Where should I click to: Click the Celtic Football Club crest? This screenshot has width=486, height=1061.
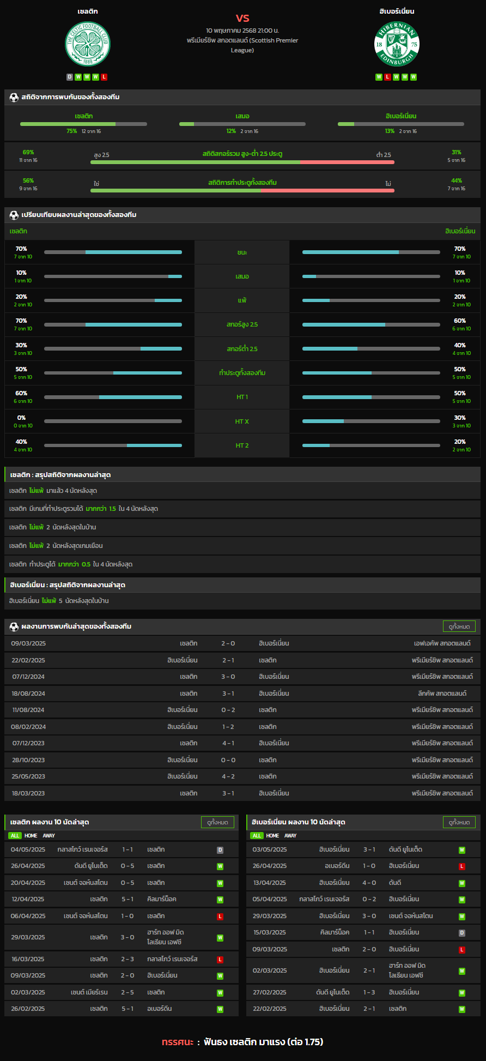88,44
